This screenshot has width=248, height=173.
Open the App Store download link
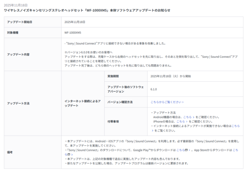pos(236,151)
